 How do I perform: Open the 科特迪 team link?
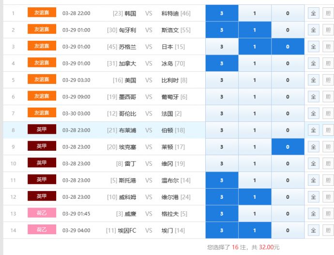click(x=169, y=14)
